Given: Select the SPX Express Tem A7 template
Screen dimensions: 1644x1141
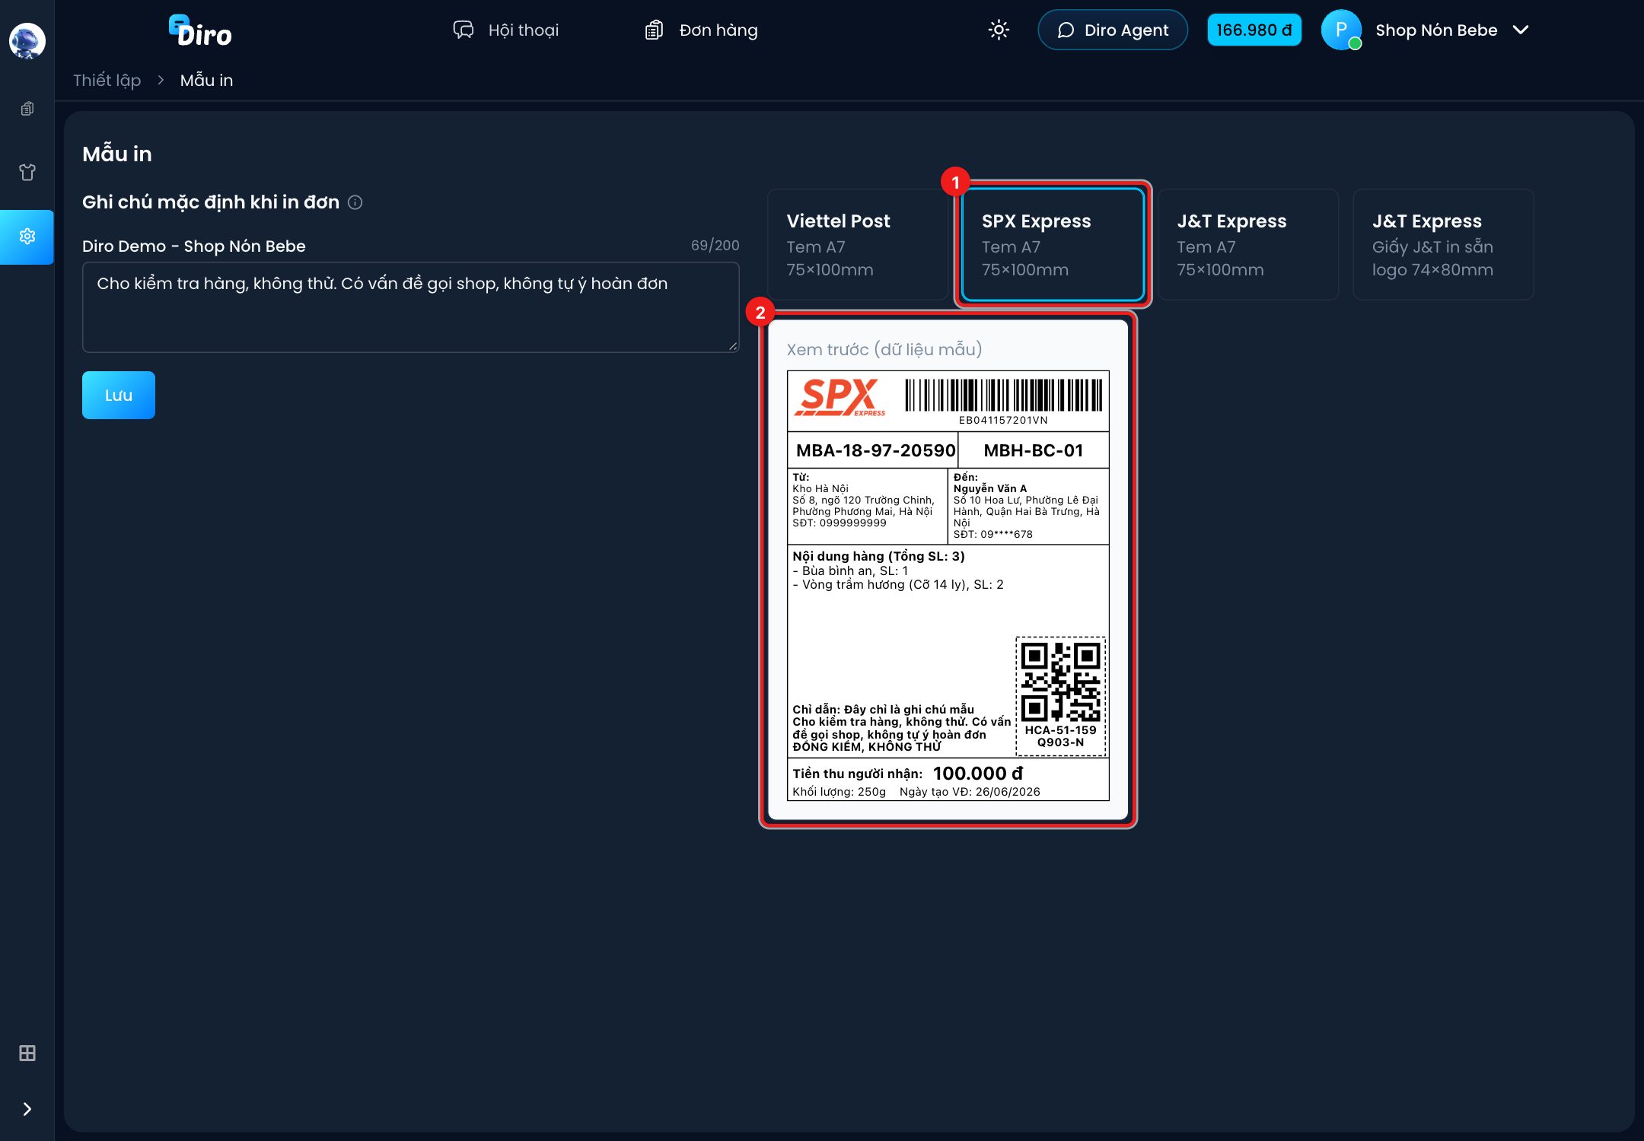Looking at the screenshot, I should pos(1053,245).
